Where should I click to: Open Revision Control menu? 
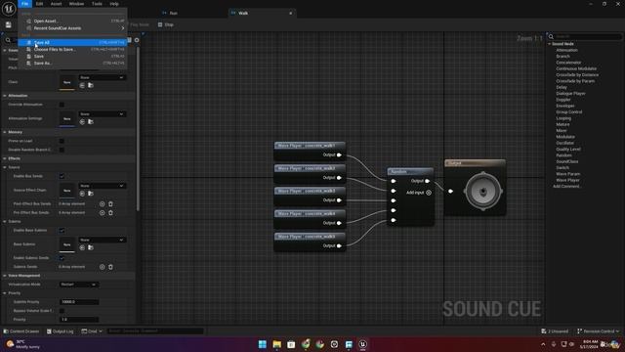[x=599, y=331]
